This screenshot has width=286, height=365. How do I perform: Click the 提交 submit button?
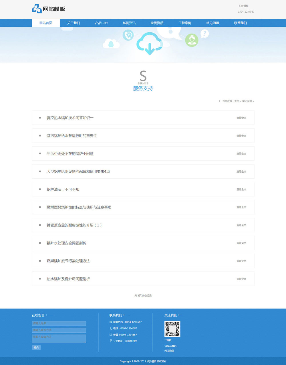coord(36,347)
